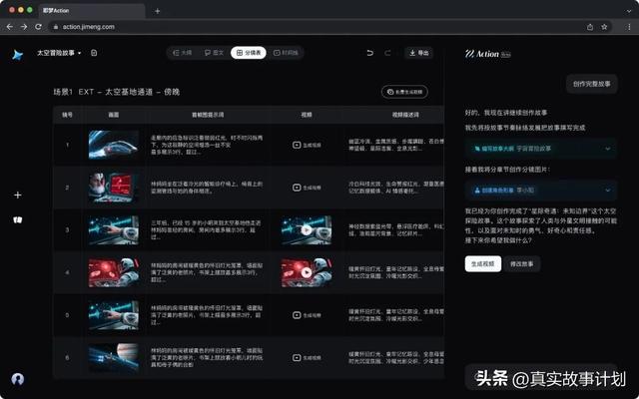639x399 pixels.
Task: Click the first-frame prompt text in row 1
Action: click(207, 145)
